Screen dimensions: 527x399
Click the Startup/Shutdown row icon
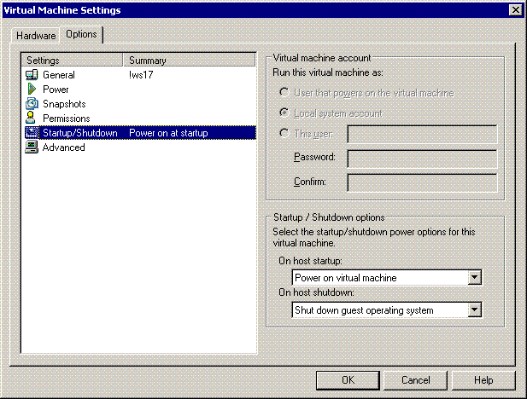(32, 132)
